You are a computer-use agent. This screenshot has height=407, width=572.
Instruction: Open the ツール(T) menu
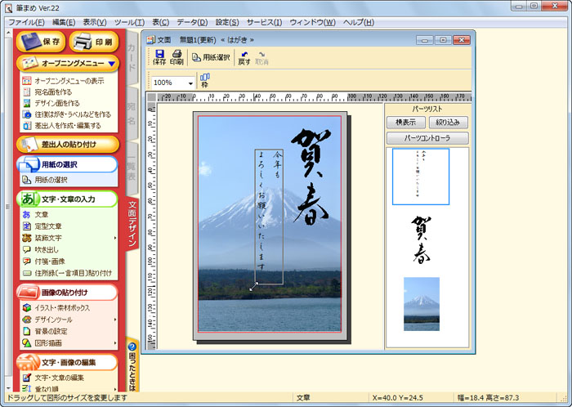tap(129, 21)
